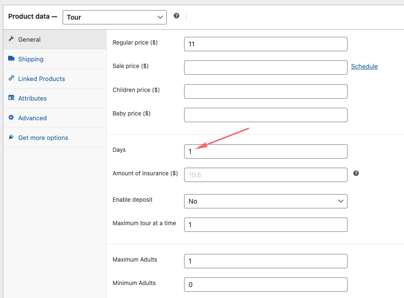Image resolution: width=404 pixels, height=298 pixels.
Task: Click the Get more options plug icon
Action: click(11, 137)
